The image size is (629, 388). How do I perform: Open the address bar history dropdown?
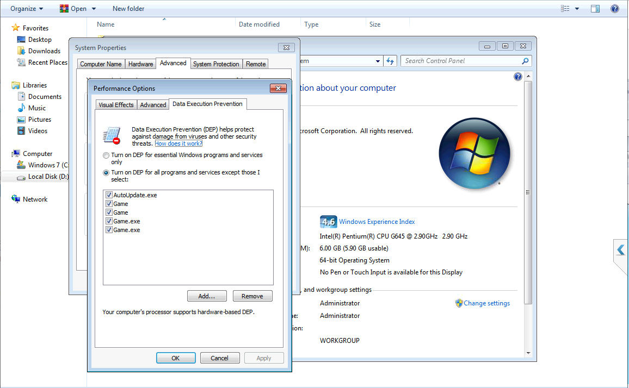click(x=378, y=61)
